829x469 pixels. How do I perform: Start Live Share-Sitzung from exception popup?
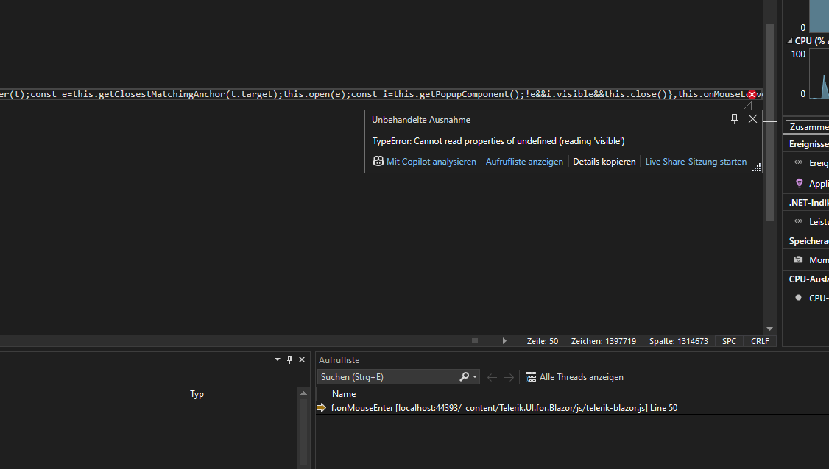[x=696, y=162]
